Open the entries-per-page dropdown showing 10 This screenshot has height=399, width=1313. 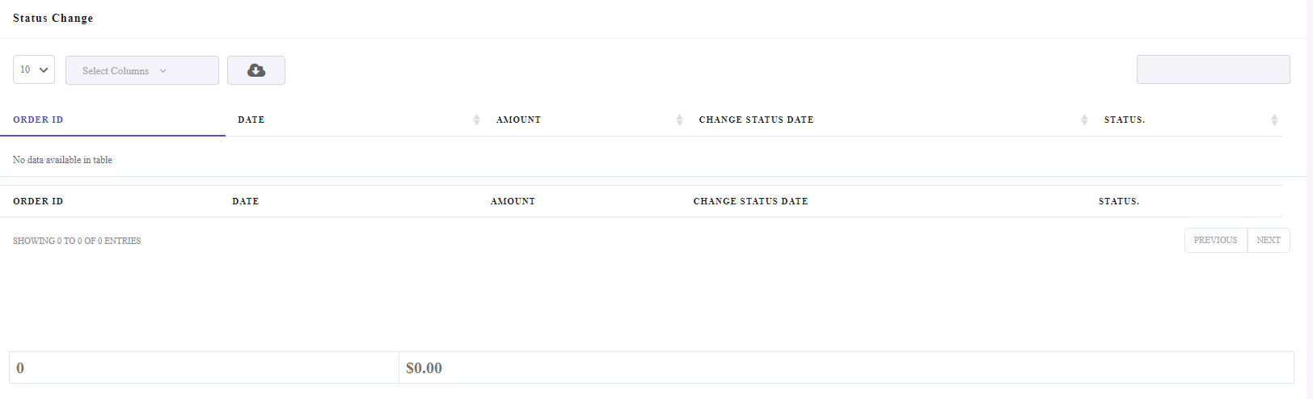(x=34, y=69)
